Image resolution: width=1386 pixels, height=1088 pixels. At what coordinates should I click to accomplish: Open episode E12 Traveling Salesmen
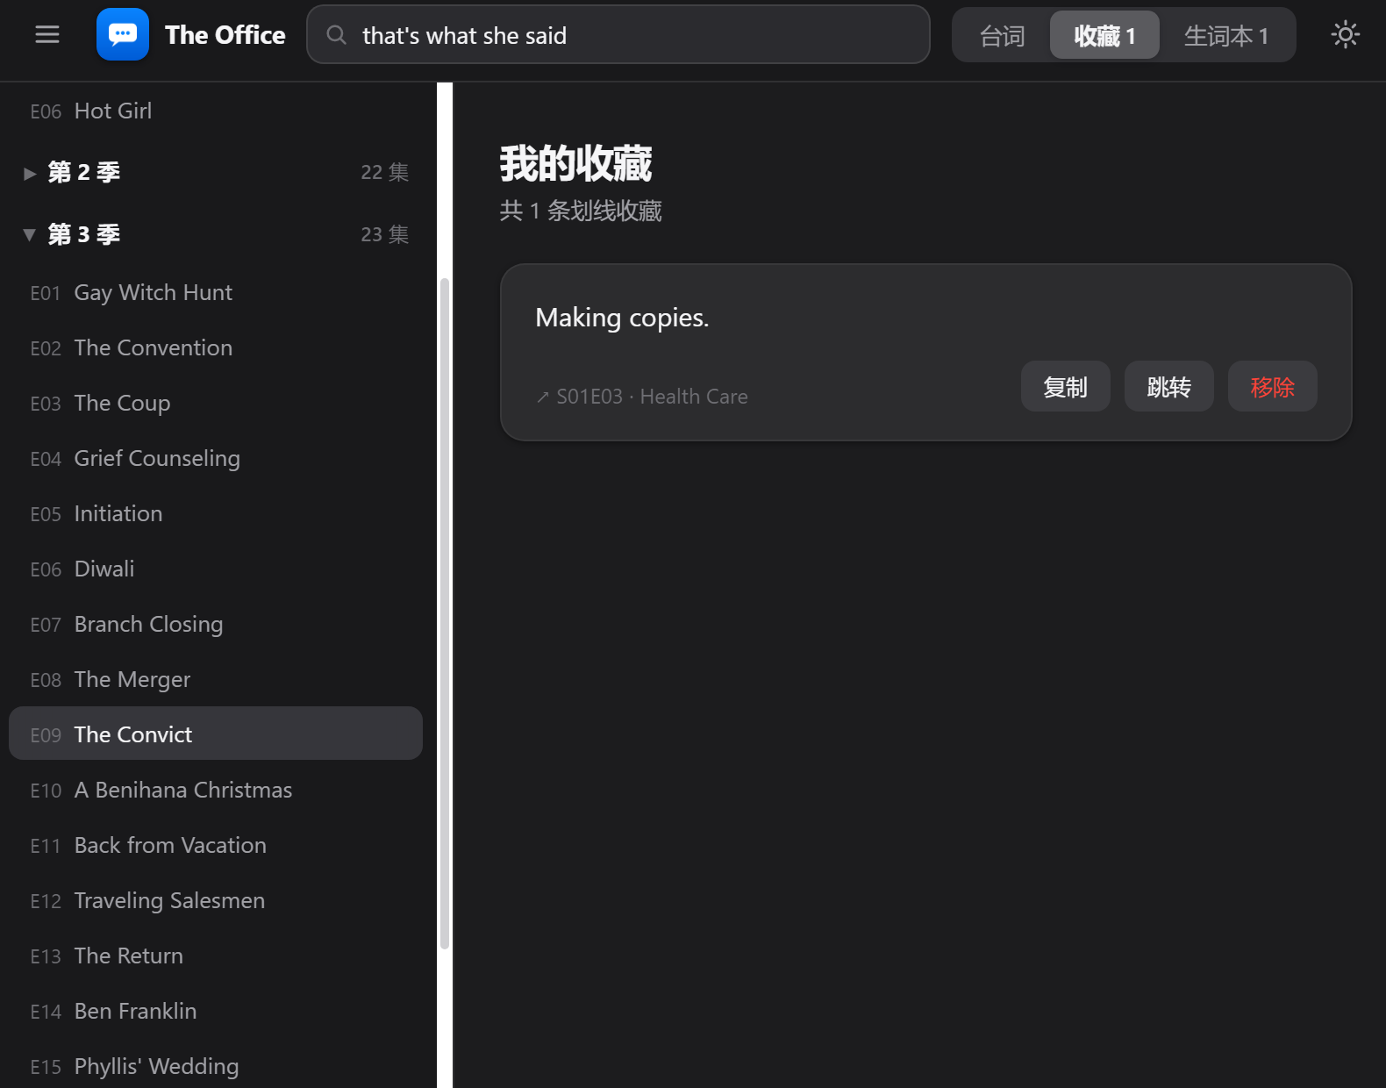click(x=216, y=900)
